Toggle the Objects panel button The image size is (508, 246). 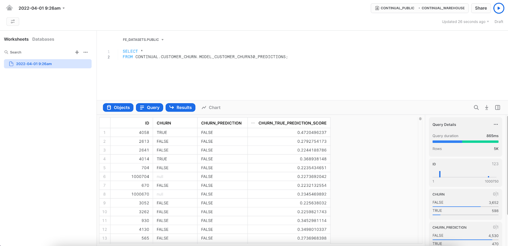[118, 108]
